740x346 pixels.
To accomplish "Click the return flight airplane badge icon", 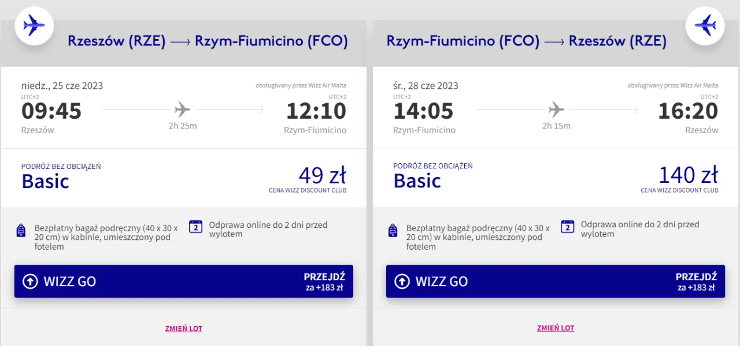I will 705,25.
